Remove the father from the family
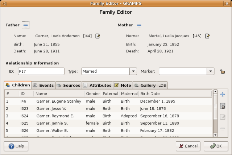This screenshot has height=155, width=232. point(25,25)
